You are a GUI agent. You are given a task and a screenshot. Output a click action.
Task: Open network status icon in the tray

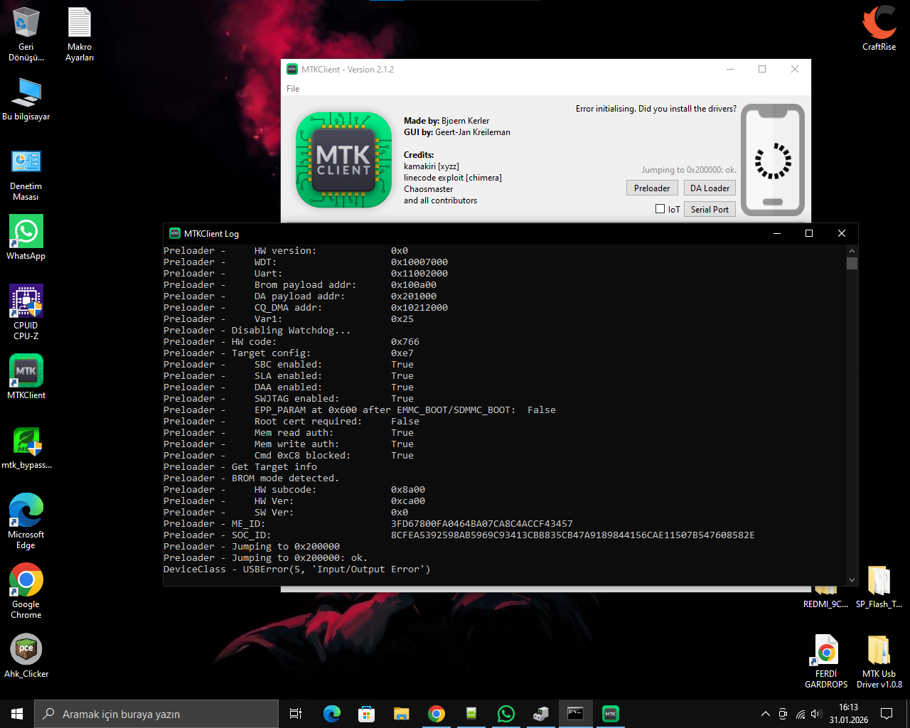(x=801, y=714)
